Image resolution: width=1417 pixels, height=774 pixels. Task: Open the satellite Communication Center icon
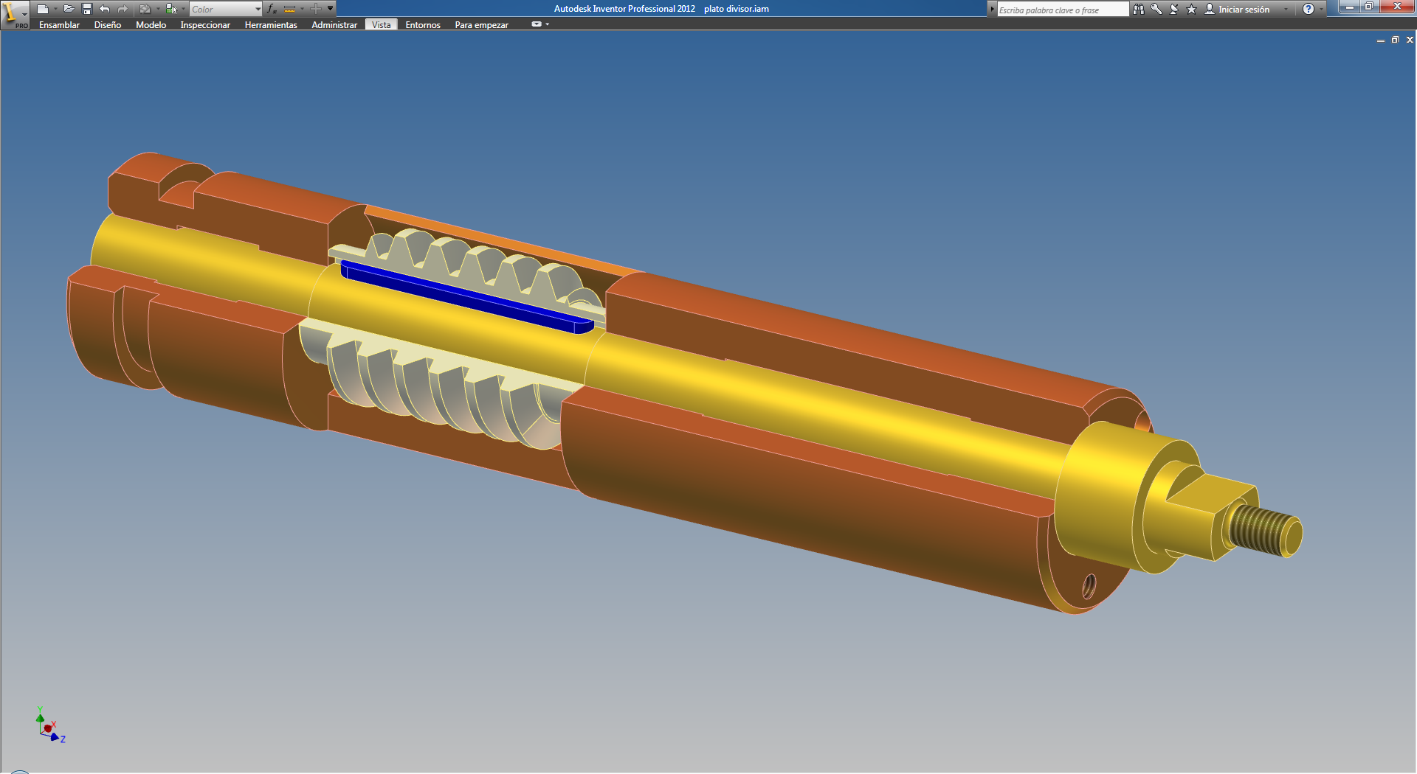coord(1174,9)
